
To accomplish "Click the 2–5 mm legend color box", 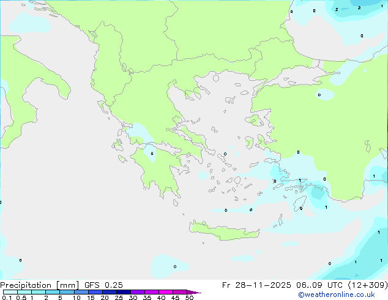I will tap(53, 292).
